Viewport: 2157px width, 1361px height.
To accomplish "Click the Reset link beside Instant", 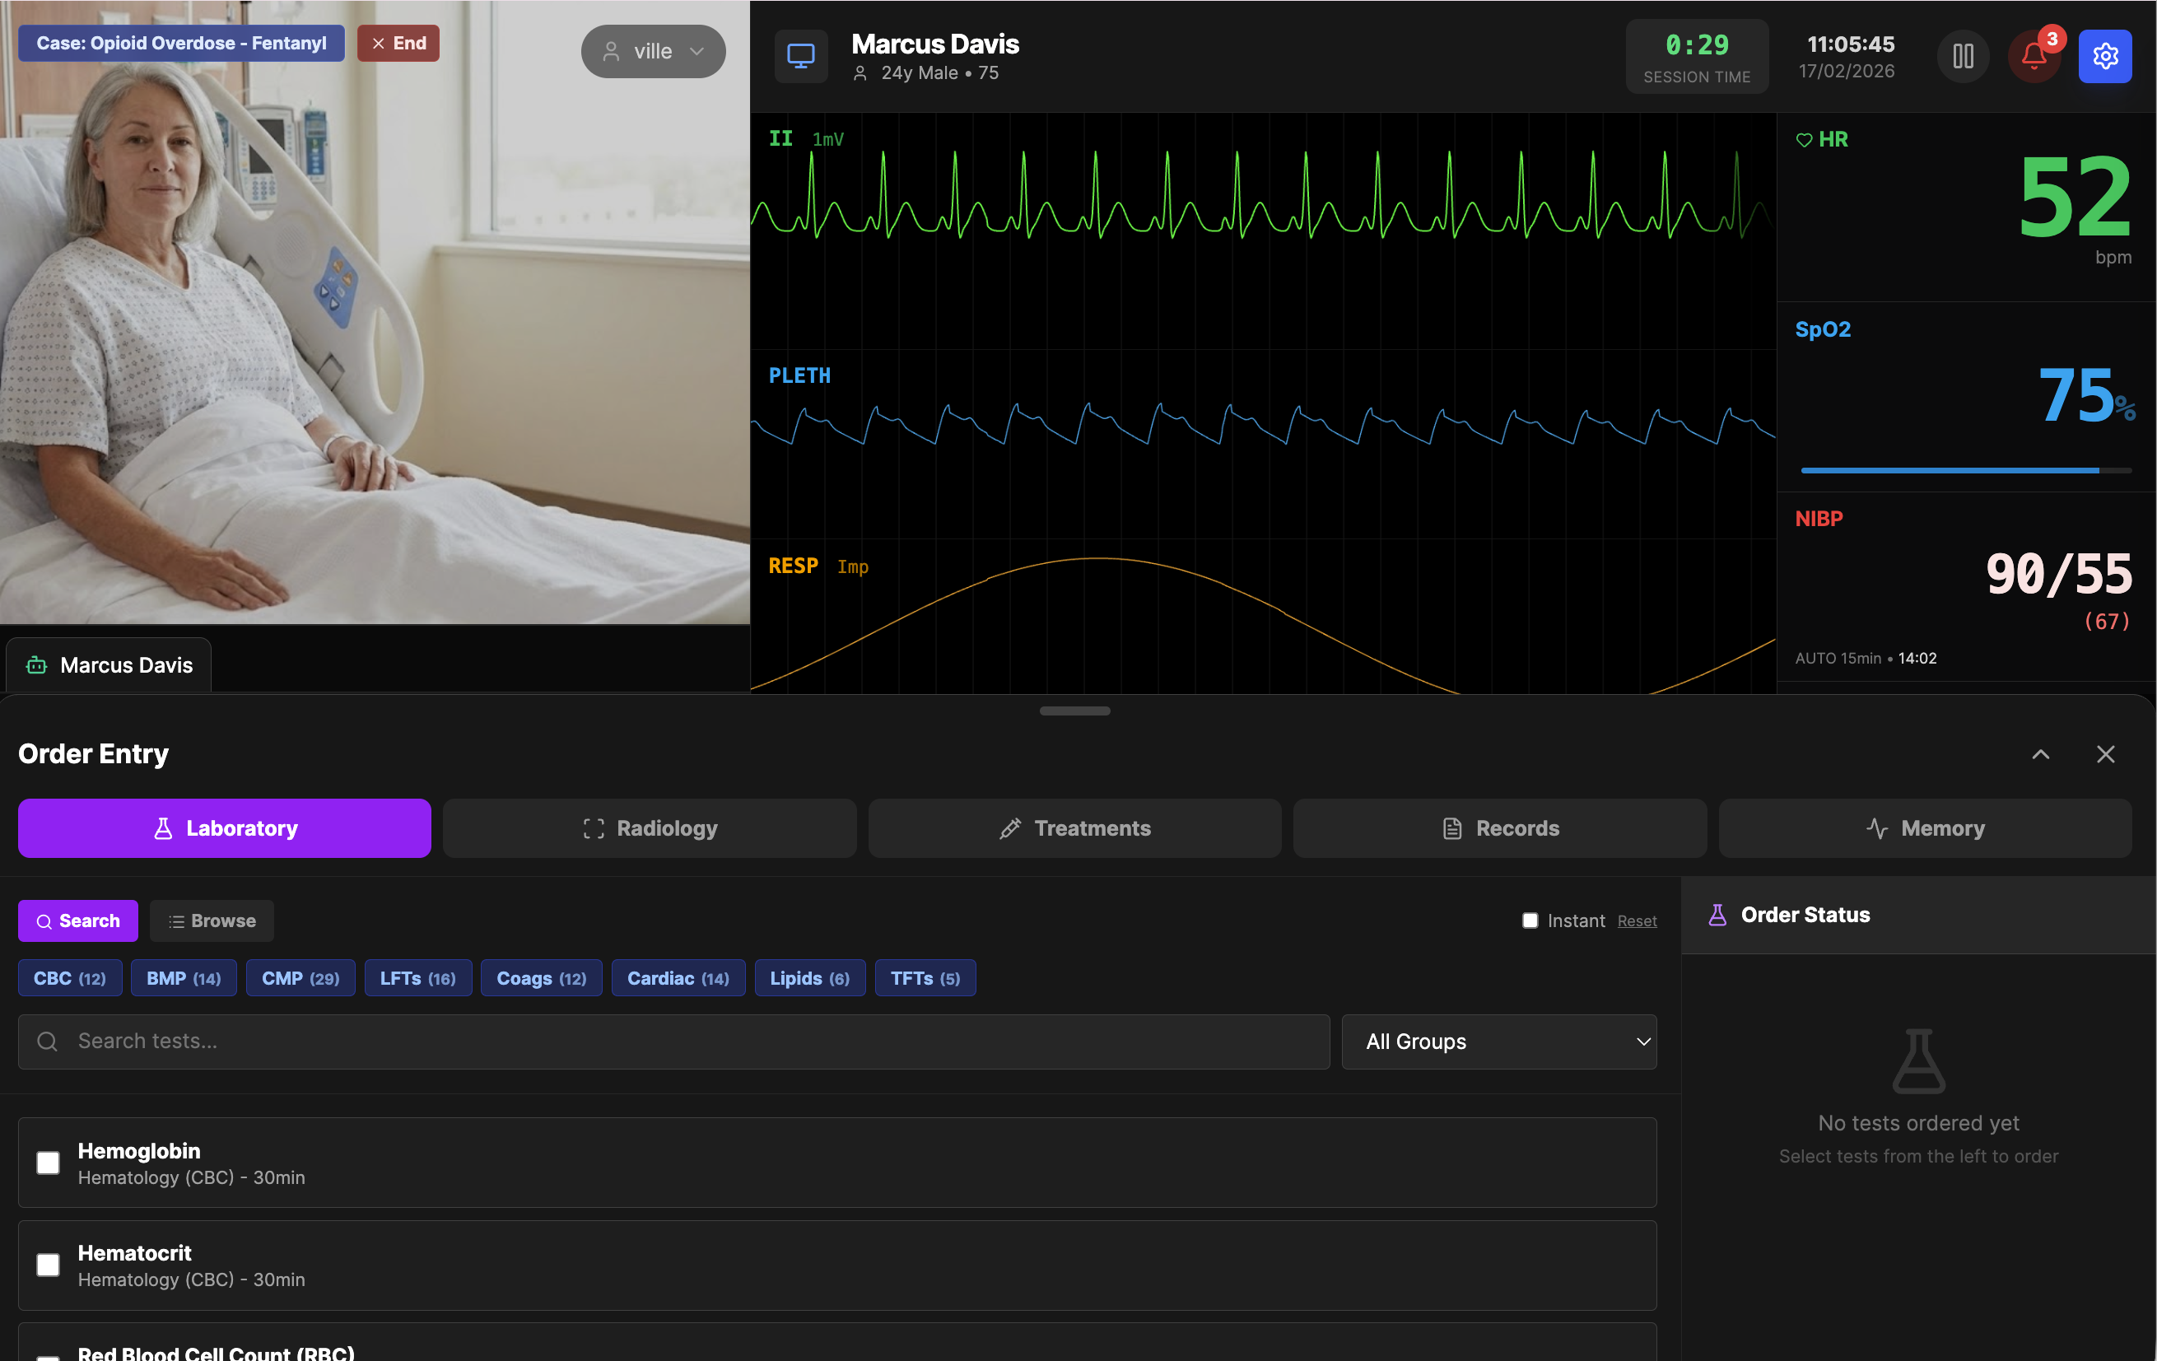I will [1637, 921].
